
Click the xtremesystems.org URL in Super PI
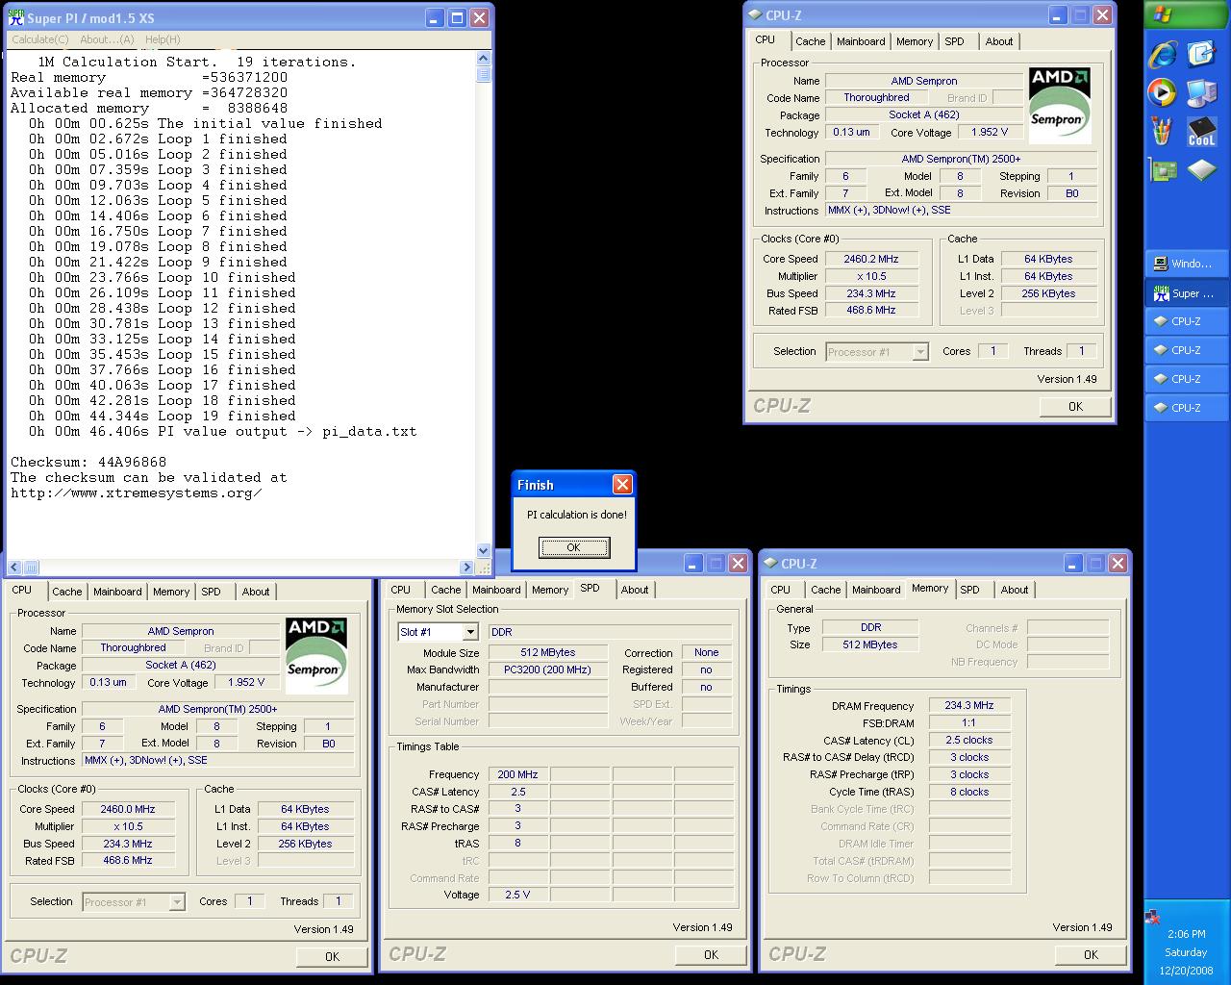point(137,492)
